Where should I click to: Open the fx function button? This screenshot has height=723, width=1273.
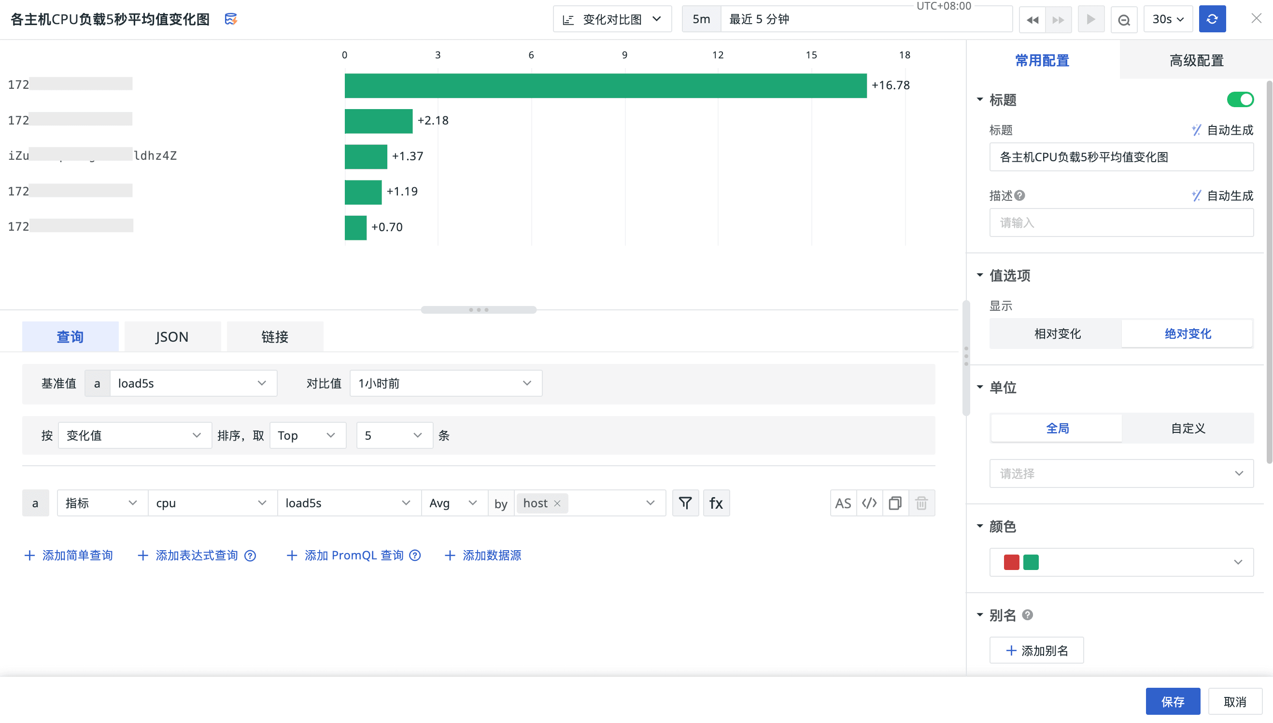[716, 503]
